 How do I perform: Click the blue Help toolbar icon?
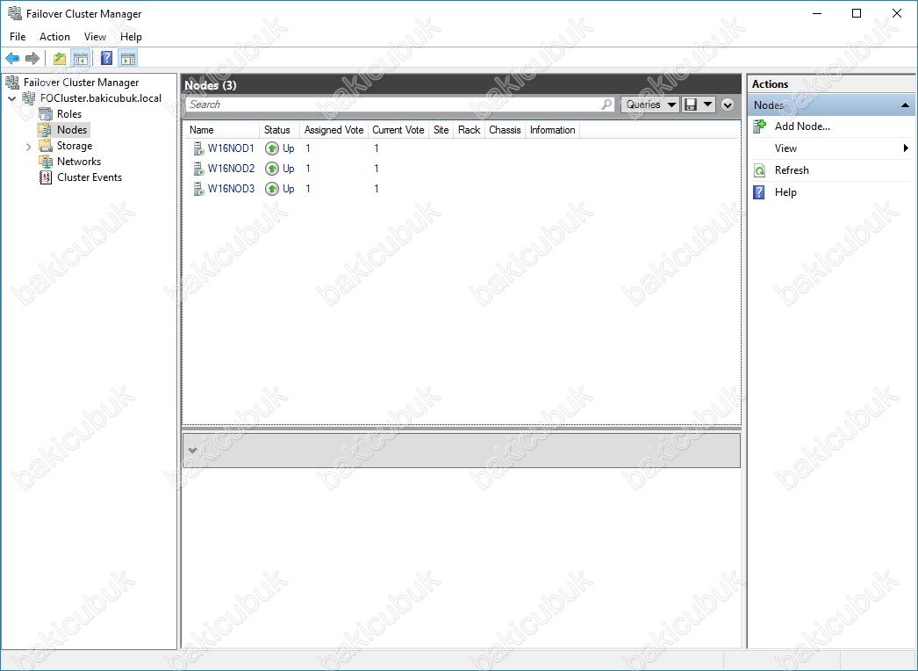[106, 58]
